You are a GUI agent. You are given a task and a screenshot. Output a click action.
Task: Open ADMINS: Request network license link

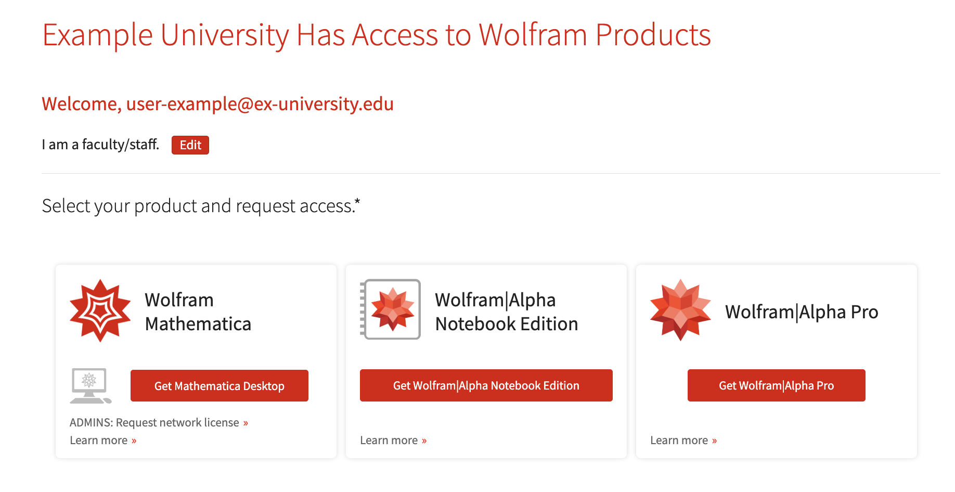pyautogui.click(x=154, y=423)
